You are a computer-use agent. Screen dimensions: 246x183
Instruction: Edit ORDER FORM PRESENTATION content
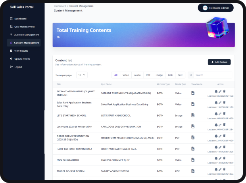tap(220, 136)
